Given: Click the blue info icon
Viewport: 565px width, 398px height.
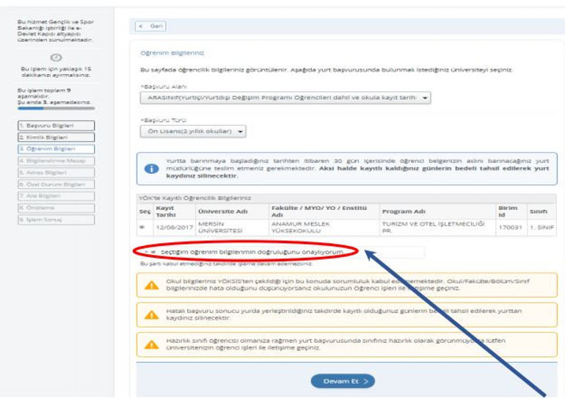Looking at the screenshot, I should point(151,169).
